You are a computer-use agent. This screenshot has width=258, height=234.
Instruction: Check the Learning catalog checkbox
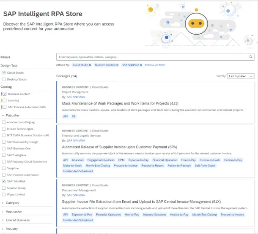5,100
